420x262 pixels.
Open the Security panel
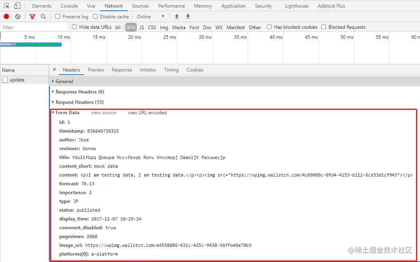(x=263, y=6)
